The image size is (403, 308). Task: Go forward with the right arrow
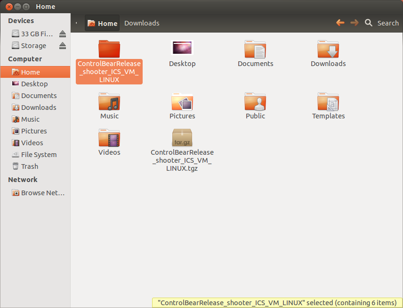coord(354,23)
